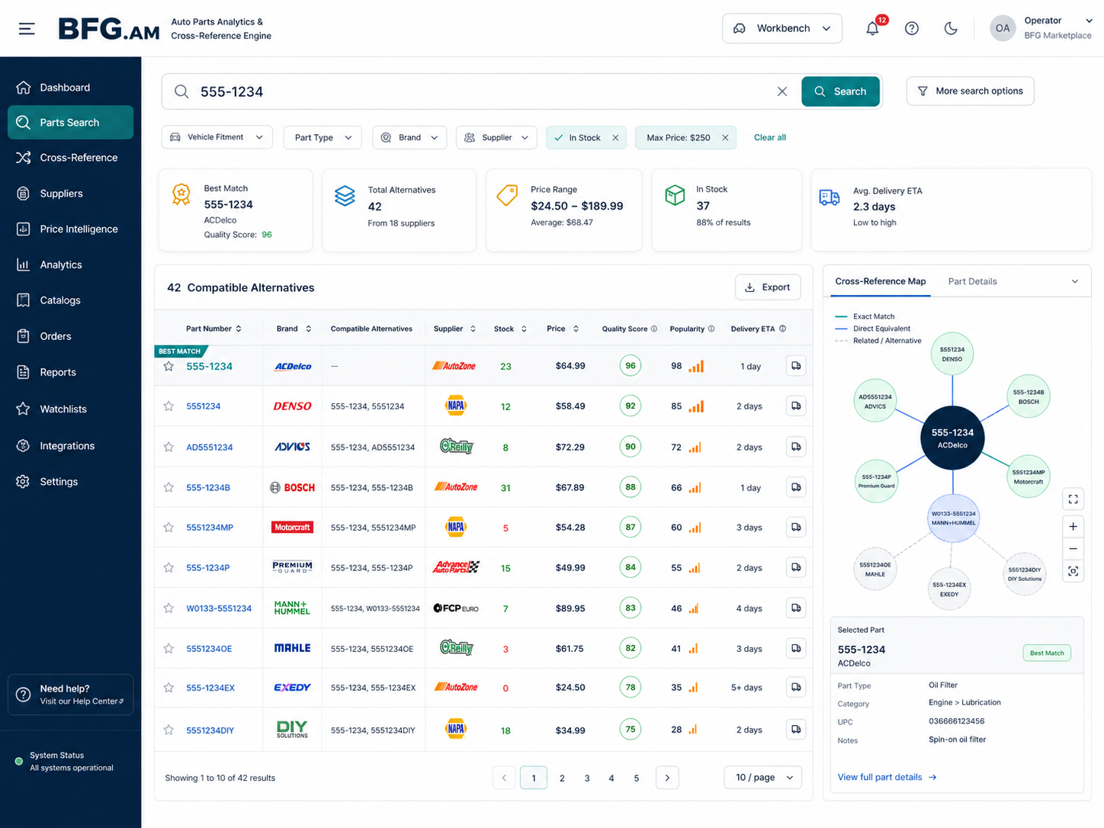The image size is (1104, 828).
Task: Open Brand filter dropdown
Action: tap(410, 137)
